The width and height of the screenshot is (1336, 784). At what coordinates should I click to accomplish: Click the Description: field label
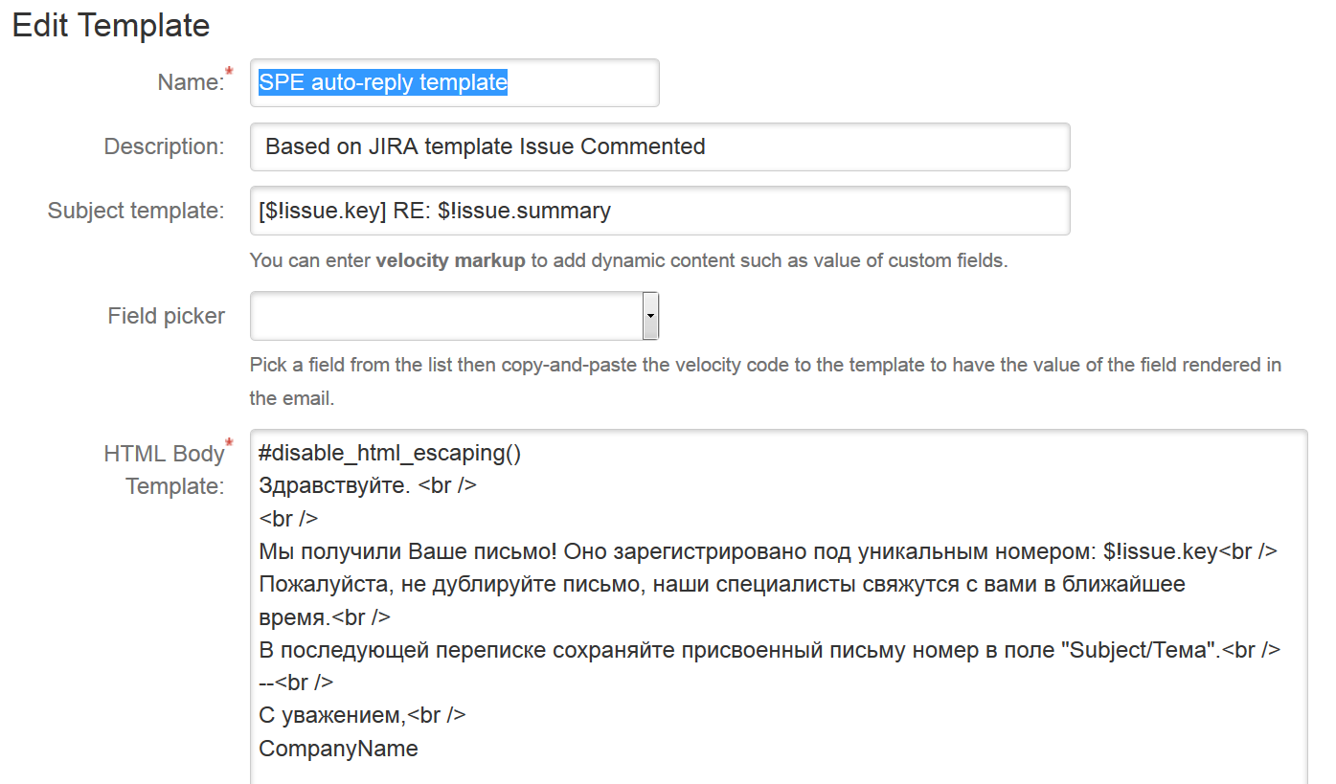pos(165,146)
